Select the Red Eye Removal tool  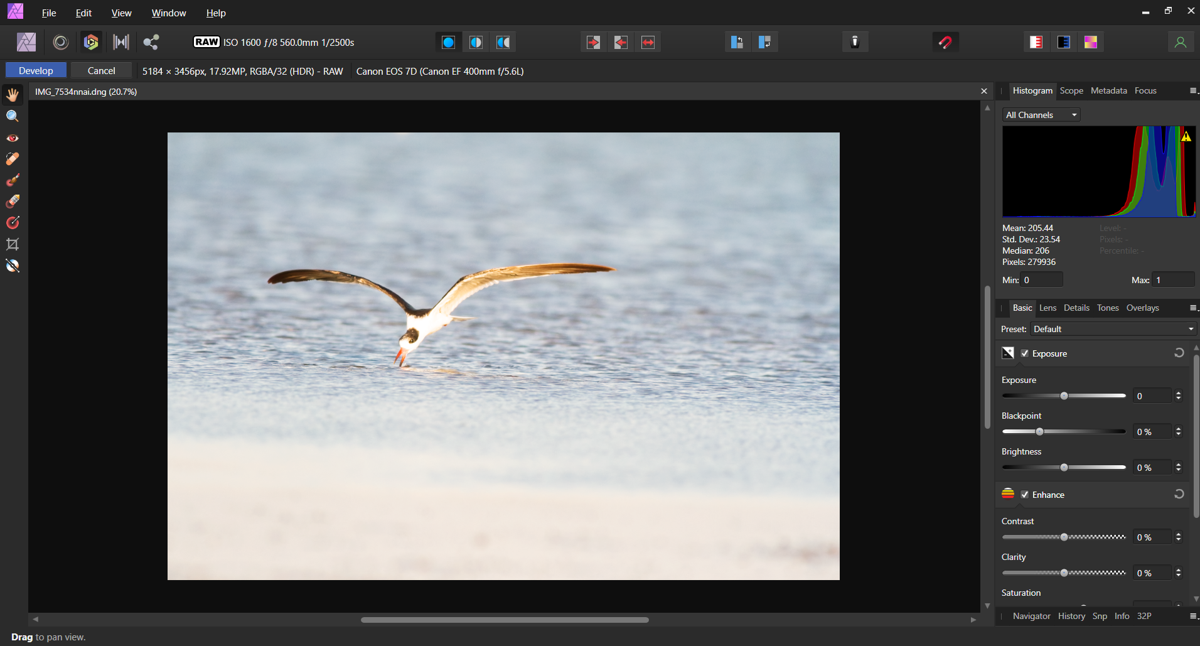tap(13, 138)
